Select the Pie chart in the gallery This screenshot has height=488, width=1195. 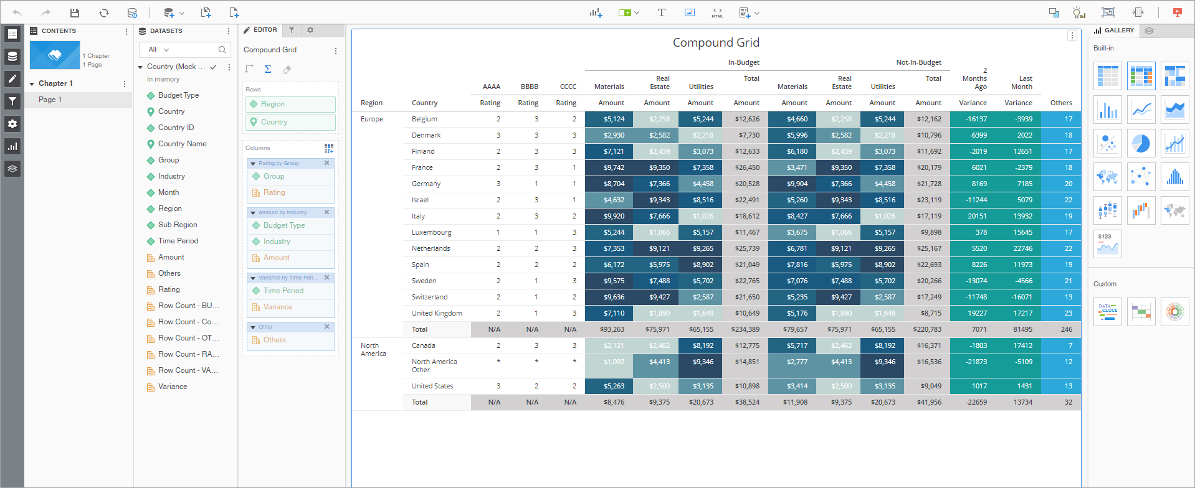(1141, 144)
